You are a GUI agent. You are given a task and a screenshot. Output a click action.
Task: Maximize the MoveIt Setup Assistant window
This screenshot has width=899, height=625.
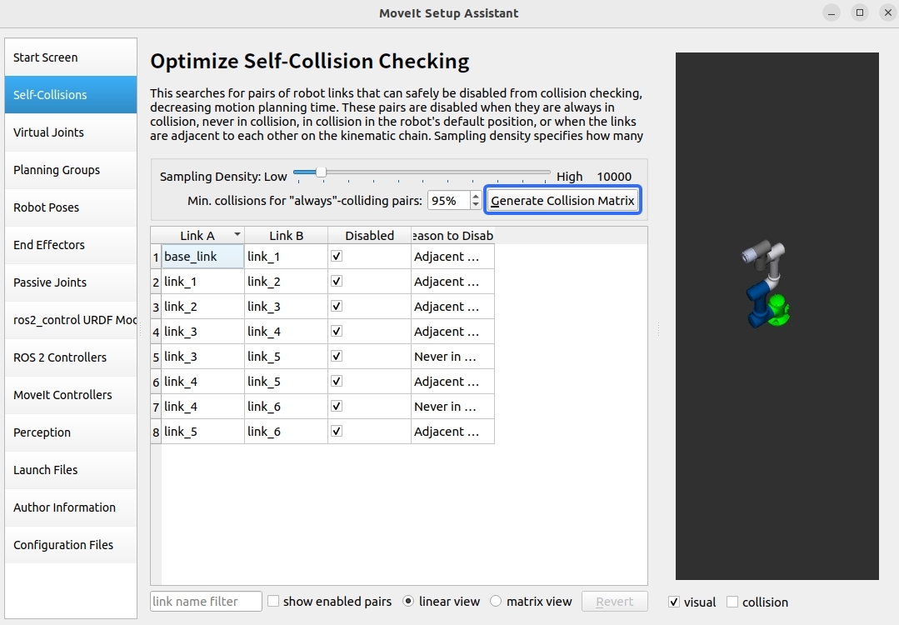(860, 12)
